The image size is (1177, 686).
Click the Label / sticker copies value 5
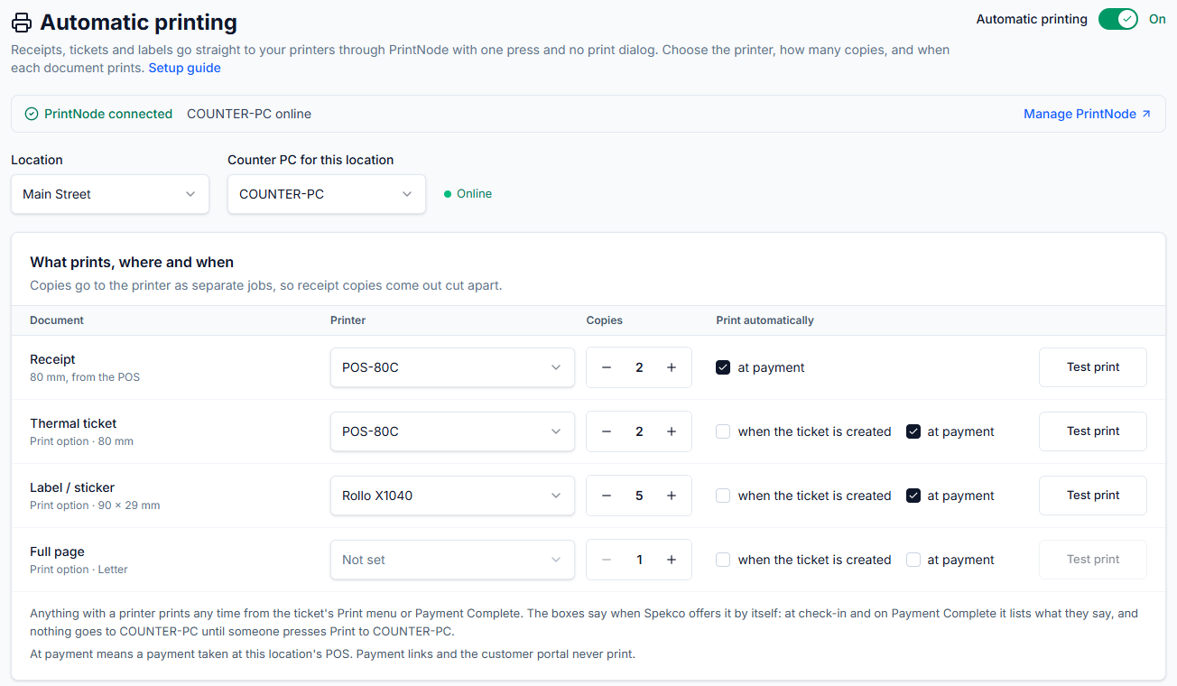639,496
